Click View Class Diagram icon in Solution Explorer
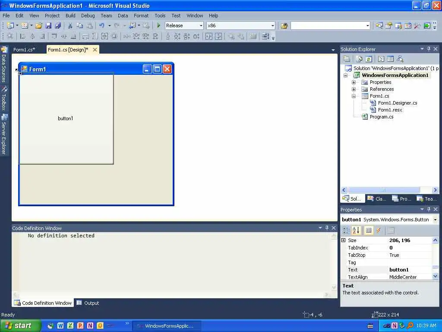 (400, 59)
